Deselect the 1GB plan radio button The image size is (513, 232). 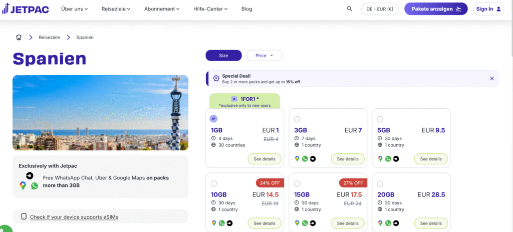pos(213,119)
